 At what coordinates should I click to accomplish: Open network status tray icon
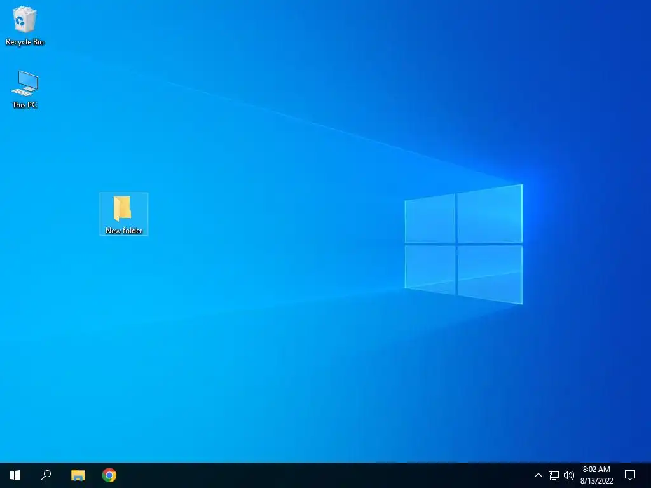click(x=554, y=475)
